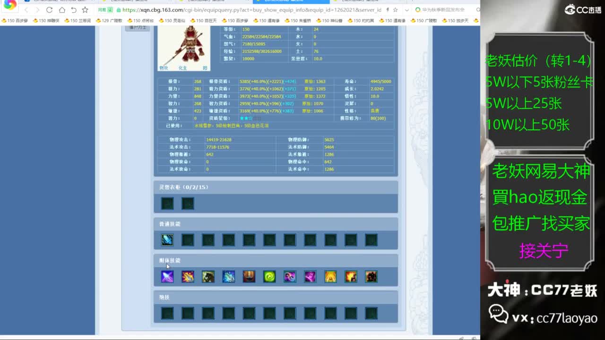This screenshot has width=605, height=340.
Task: Reload the current web page
Action: point(50,10)
